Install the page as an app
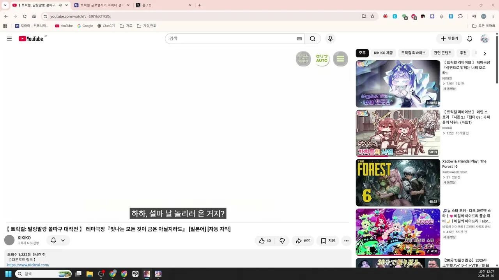 pyautogui.click(x=364, y=16)
